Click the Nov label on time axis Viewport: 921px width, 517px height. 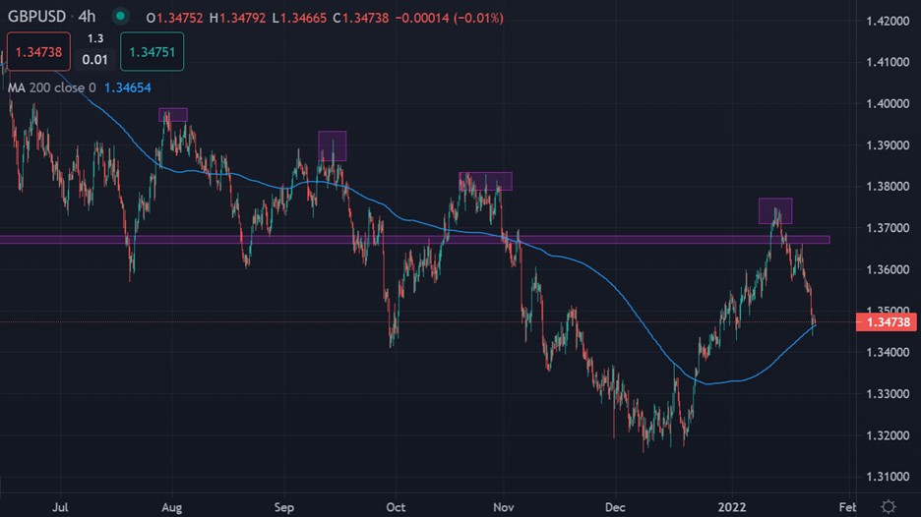(504, 507)
